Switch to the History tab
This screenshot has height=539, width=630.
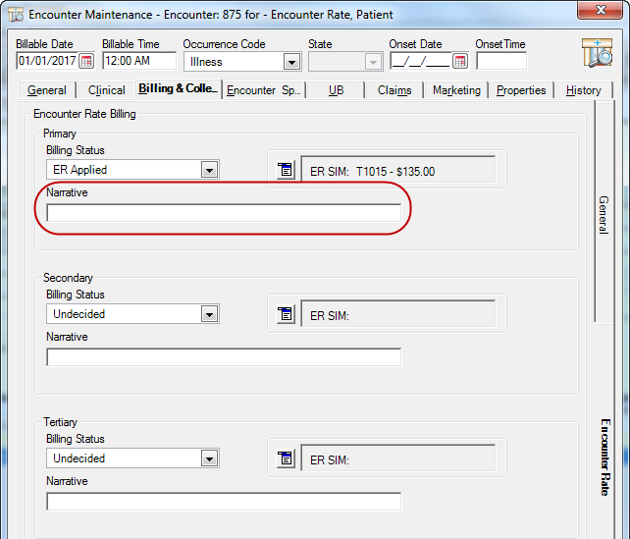click(x=584, y=90)
